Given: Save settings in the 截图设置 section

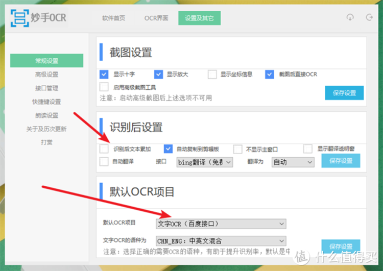Looking at the screenshot, I should [x=344, y=93].
